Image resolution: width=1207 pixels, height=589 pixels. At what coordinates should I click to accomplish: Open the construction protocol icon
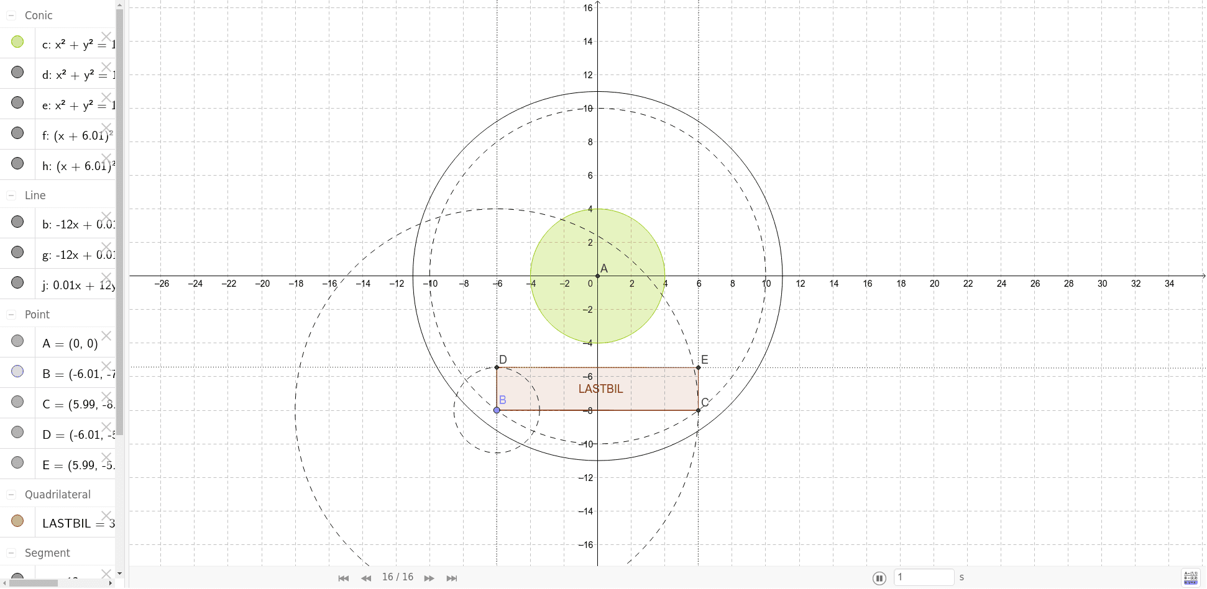[x=1191, y=578]
